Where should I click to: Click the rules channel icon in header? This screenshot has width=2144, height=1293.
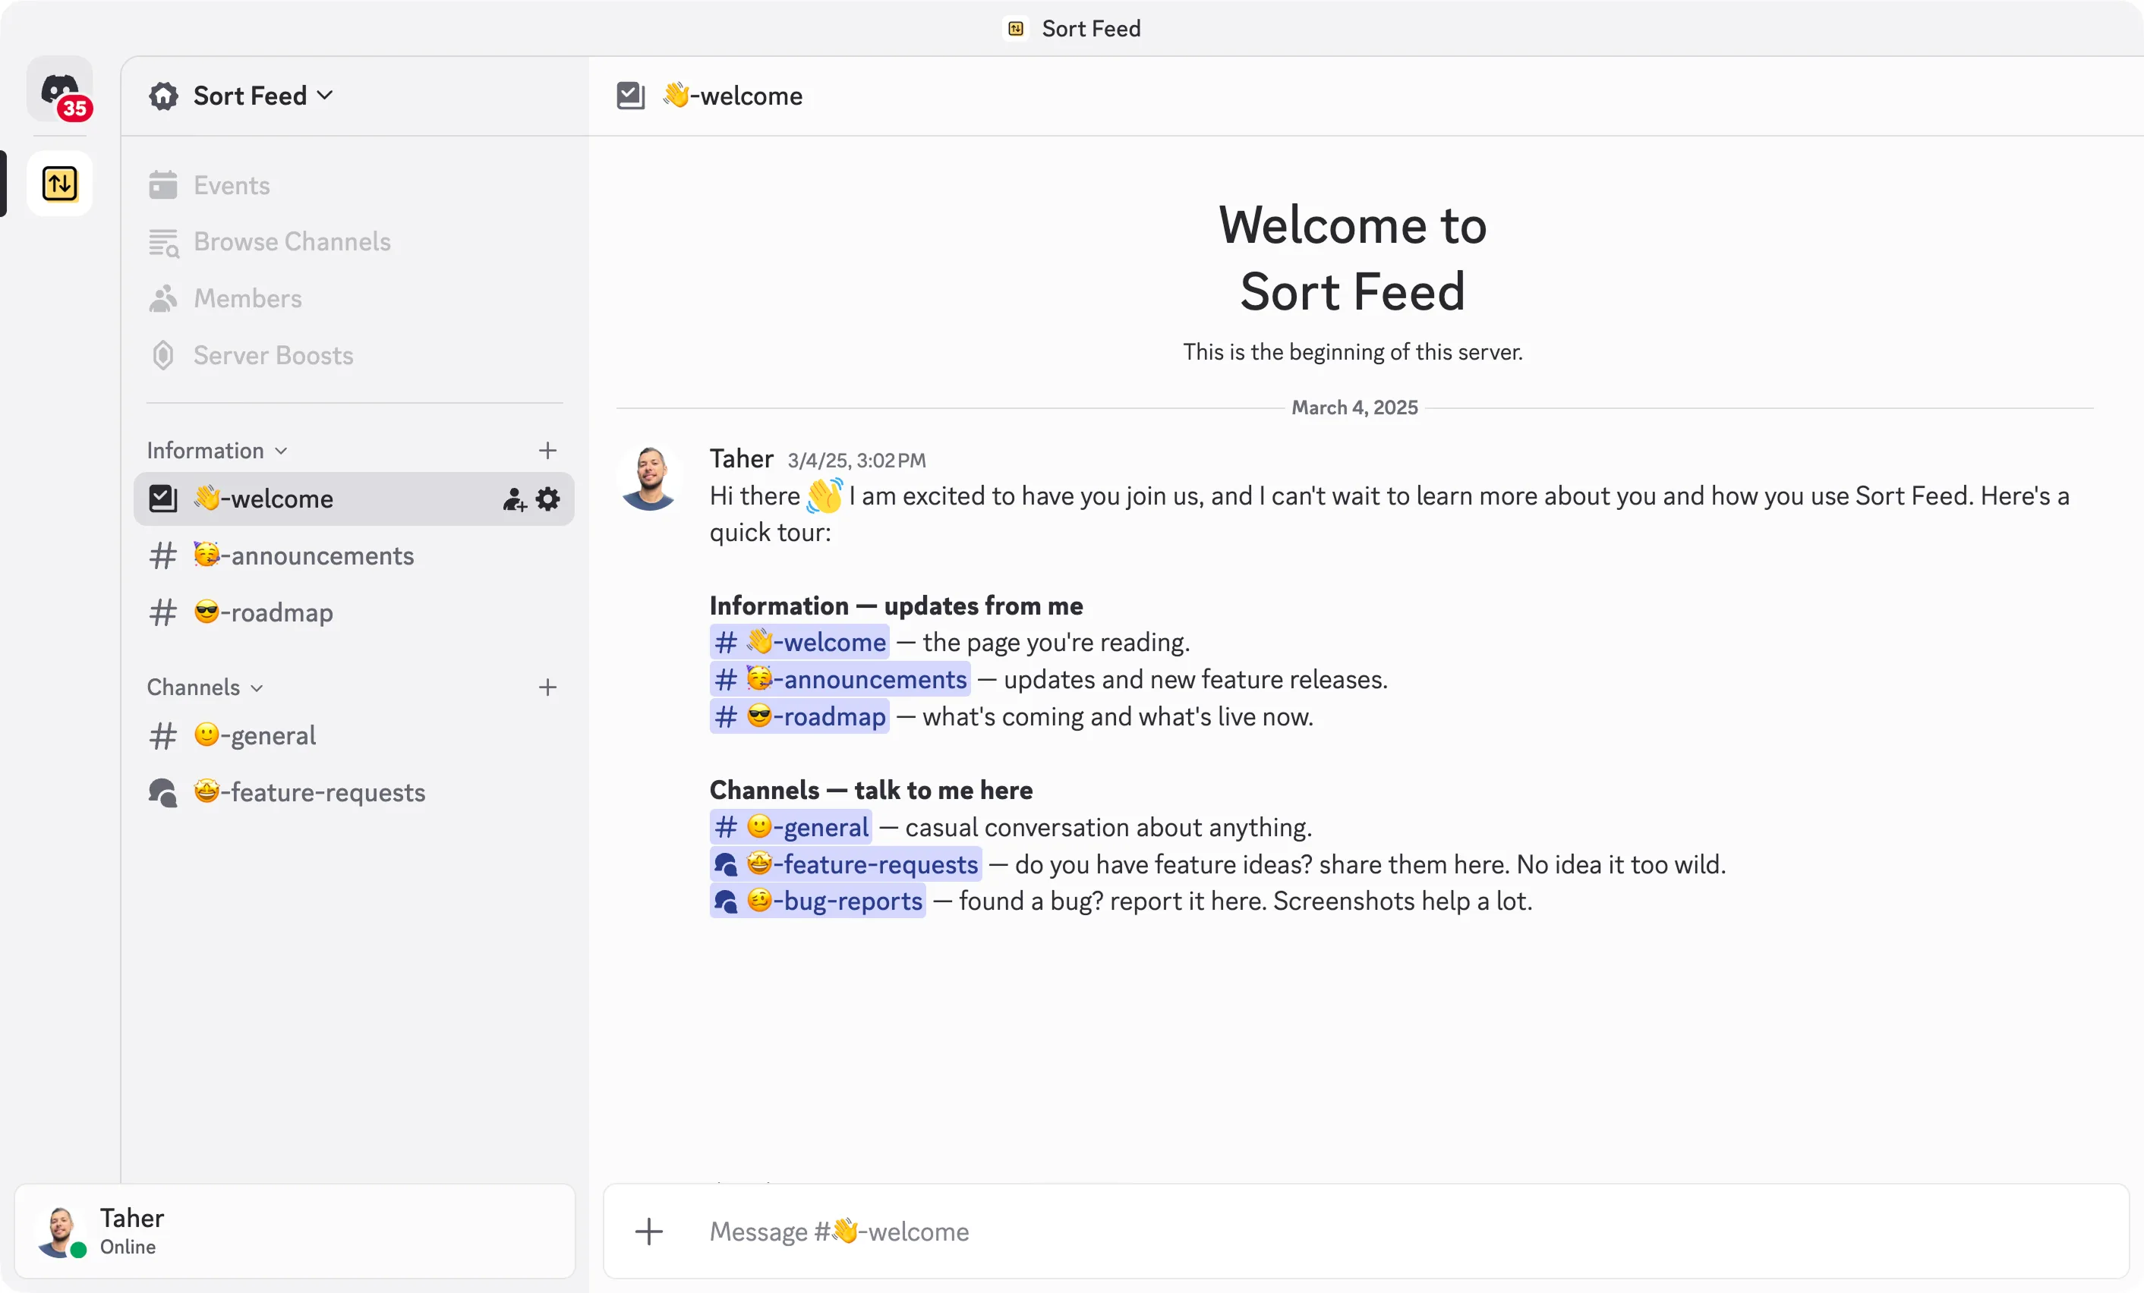pyautogui.click(x=630, y=96)
